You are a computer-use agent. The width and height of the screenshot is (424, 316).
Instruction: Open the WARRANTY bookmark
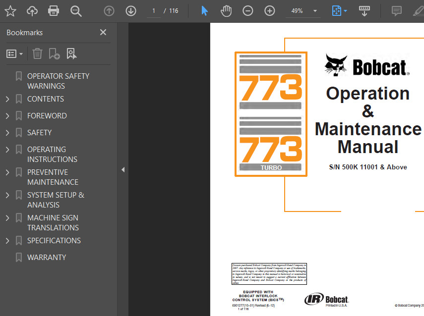(47, 258)
